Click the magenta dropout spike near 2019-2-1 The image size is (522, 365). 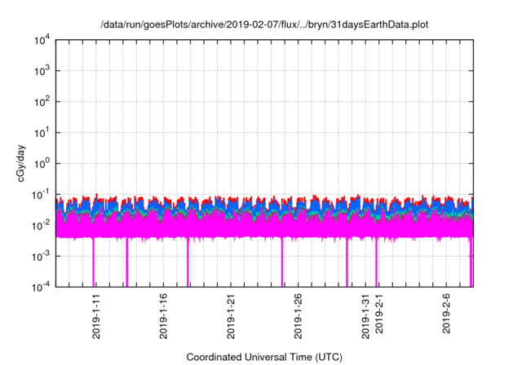[377, 262]
